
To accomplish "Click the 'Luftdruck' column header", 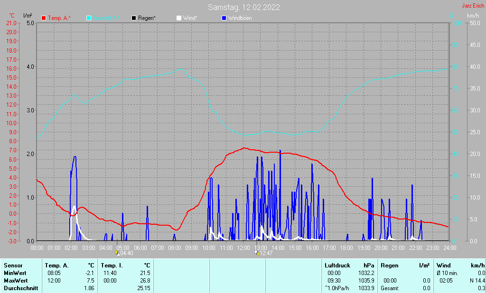I will 337,266.
